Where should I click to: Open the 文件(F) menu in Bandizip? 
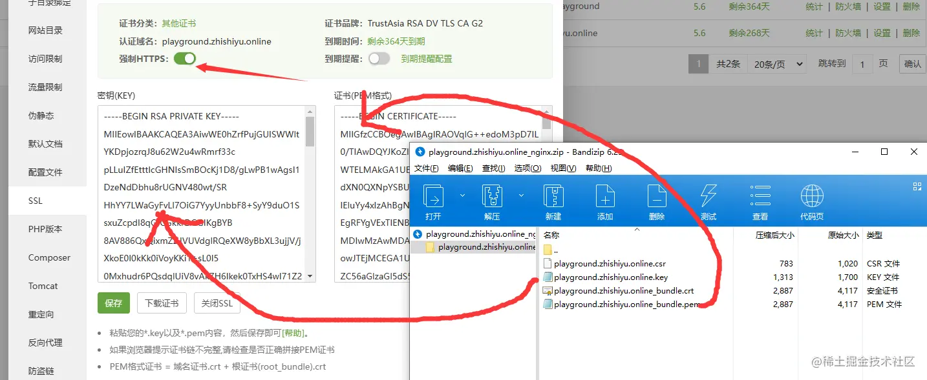click(x=427, y=168)
